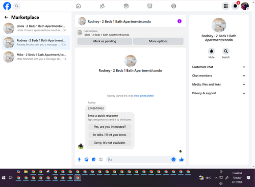This screenshot has width=255, height=187.
Task: Click the back arrow beside Marketplace
Action: 6,17
